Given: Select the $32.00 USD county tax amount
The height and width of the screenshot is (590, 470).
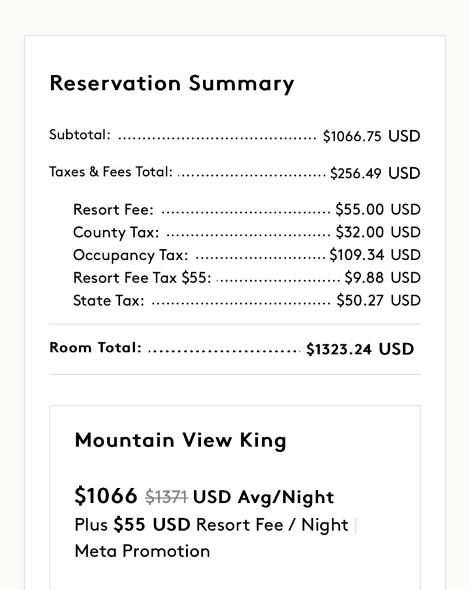Looking at the screenshot, I should [x=378, y=232].
